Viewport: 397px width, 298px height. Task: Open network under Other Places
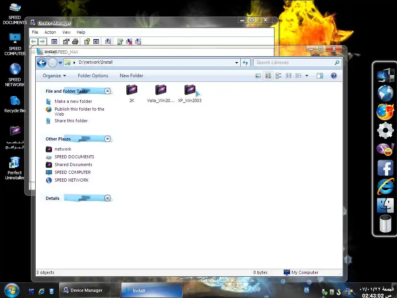coord(63,149)
